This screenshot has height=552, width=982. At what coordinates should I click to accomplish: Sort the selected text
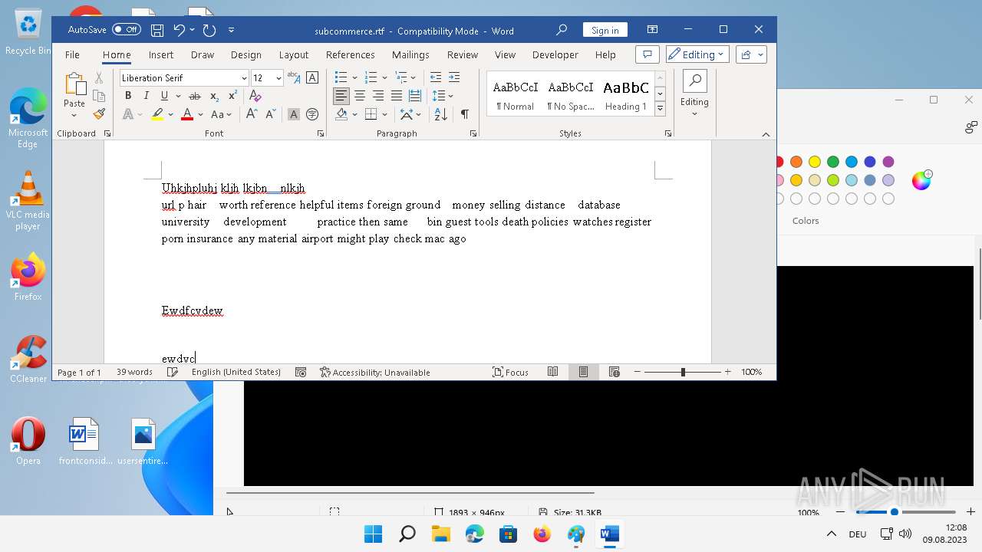[440, 114]
